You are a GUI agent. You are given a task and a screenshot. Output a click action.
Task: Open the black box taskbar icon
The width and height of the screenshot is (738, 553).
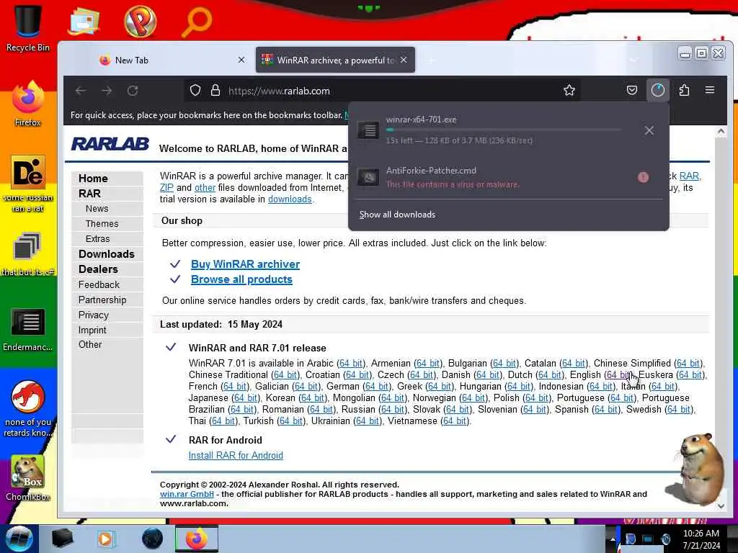62,539
